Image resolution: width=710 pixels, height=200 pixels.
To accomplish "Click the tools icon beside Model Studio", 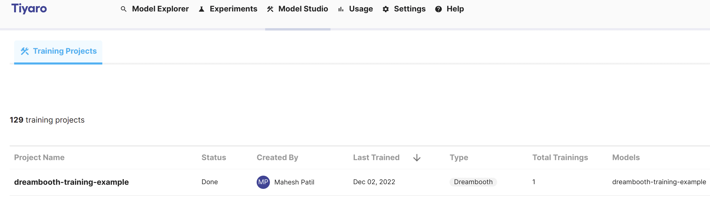I will click(x=270, y=9).
